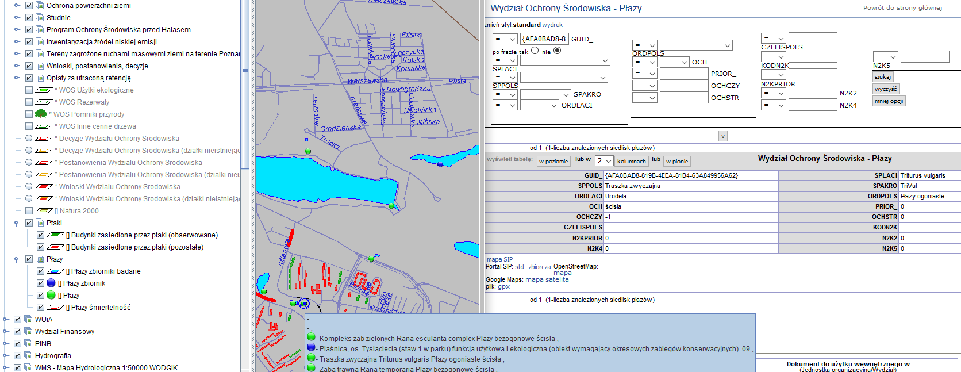Click the WOS Pomniki przyrody tree icon

click(x=41, y=114)
